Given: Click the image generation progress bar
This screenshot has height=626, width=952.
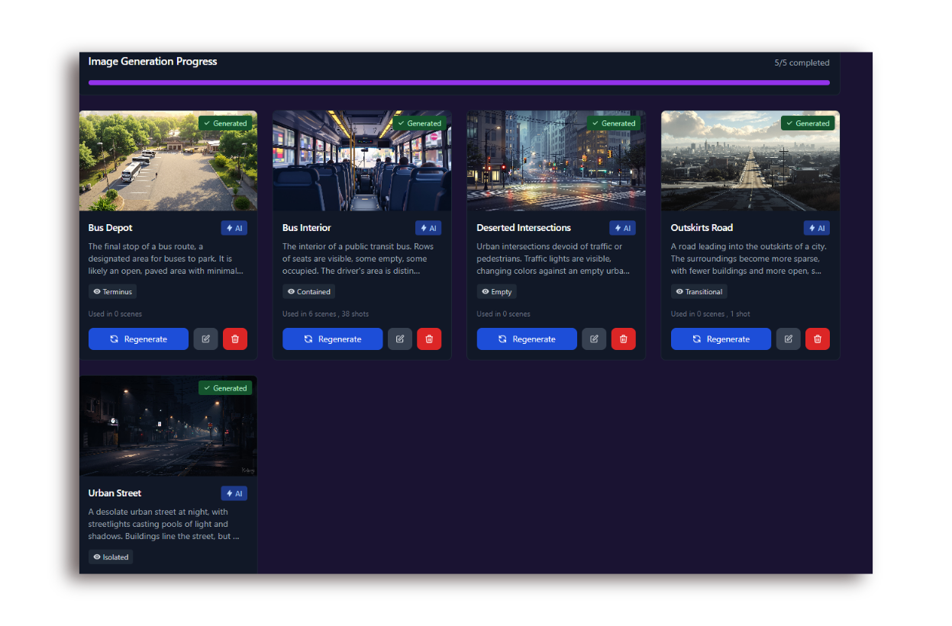Looking at the screenshot, I should (x=459, y=82).
